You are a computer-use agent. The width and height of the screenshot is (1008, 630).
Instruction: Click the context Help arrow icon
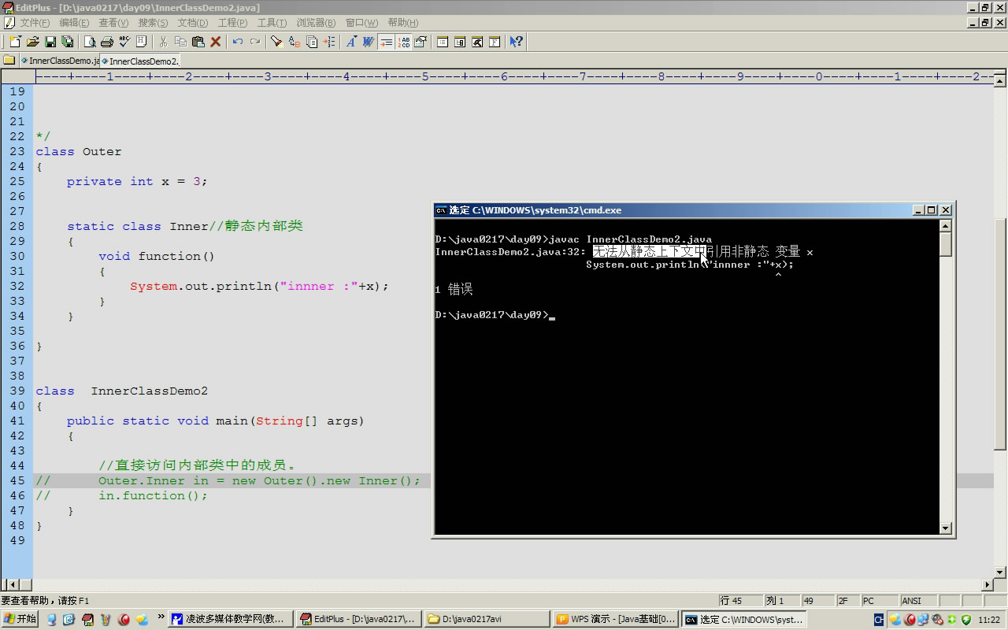tap(516, 42)
